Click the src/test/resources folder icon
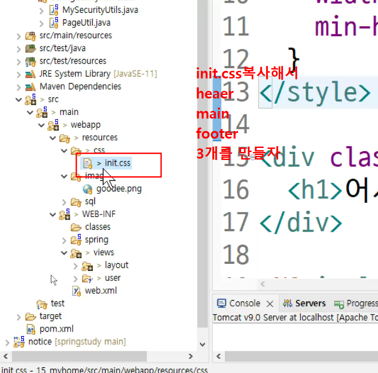378x373 pixels. tap(31, 61)
